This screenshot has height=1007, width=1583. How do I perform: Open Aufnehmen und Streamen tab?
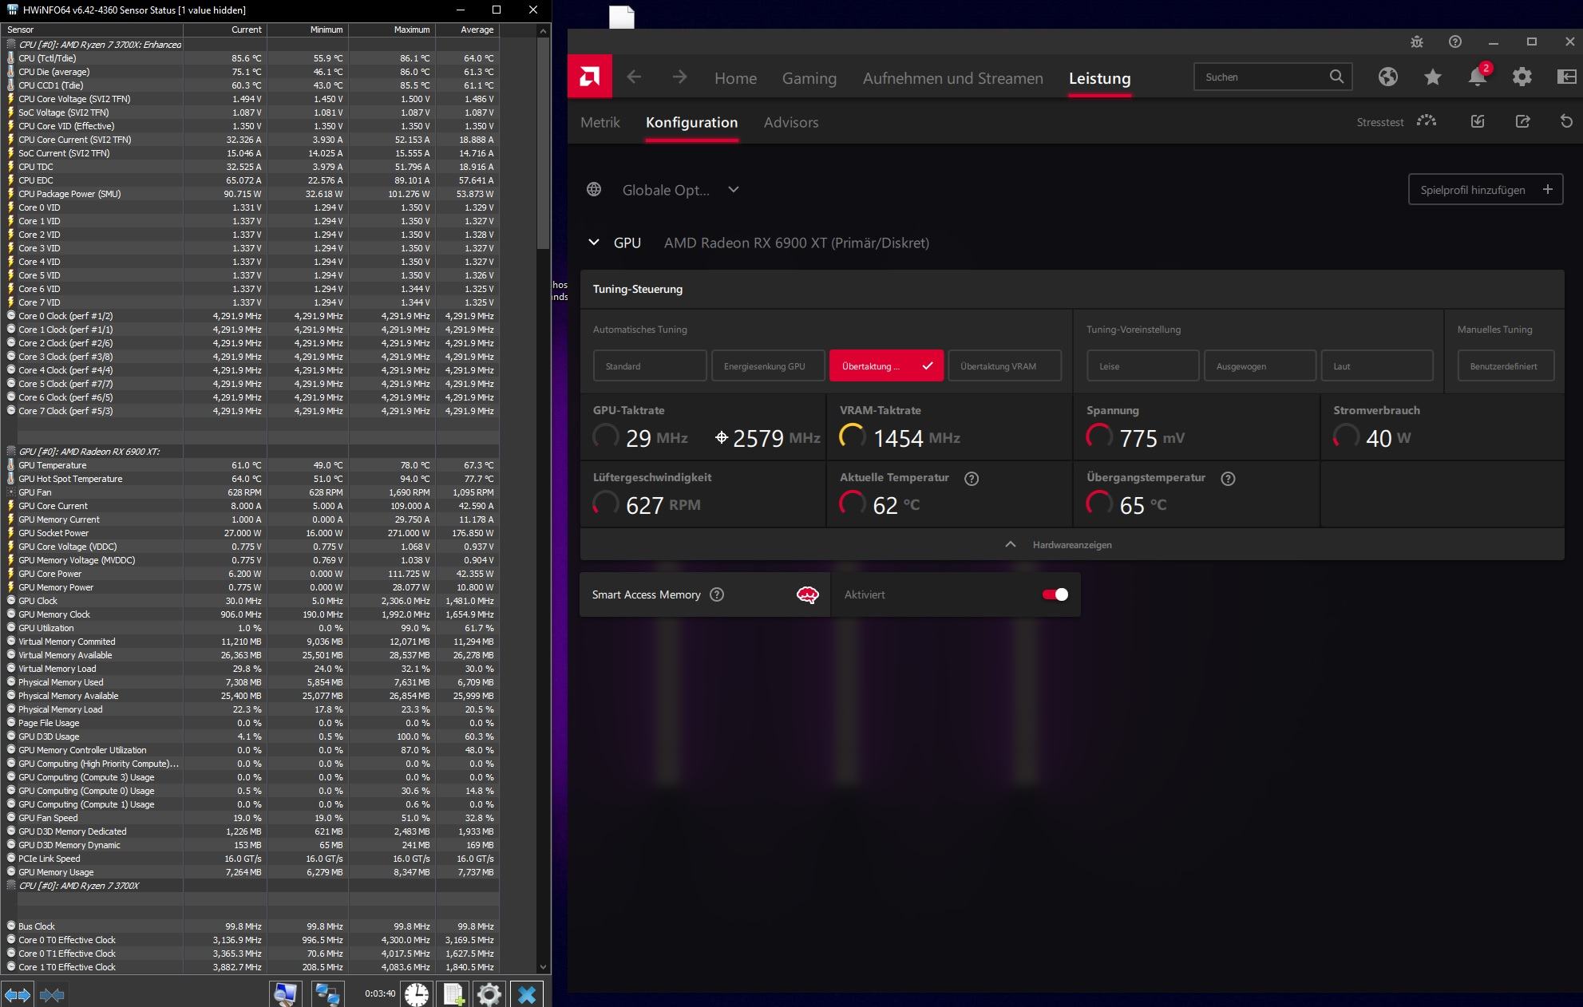(x=953, y=78)
